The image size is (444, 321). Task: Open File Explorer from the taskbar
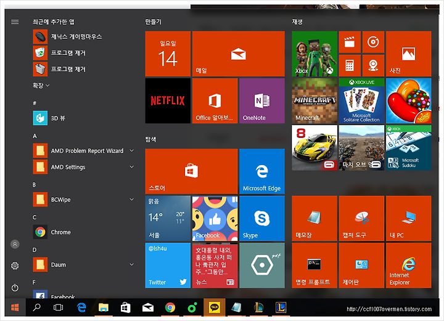104,307
